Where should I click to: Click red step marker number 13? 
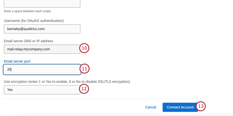pyautogui.click(x=201, y=106)
